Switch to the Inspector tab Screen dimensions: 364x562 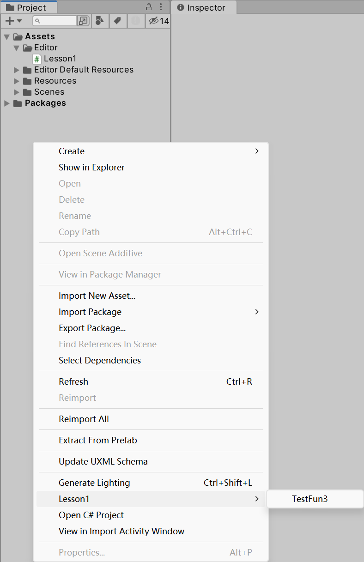coord(204,7)
